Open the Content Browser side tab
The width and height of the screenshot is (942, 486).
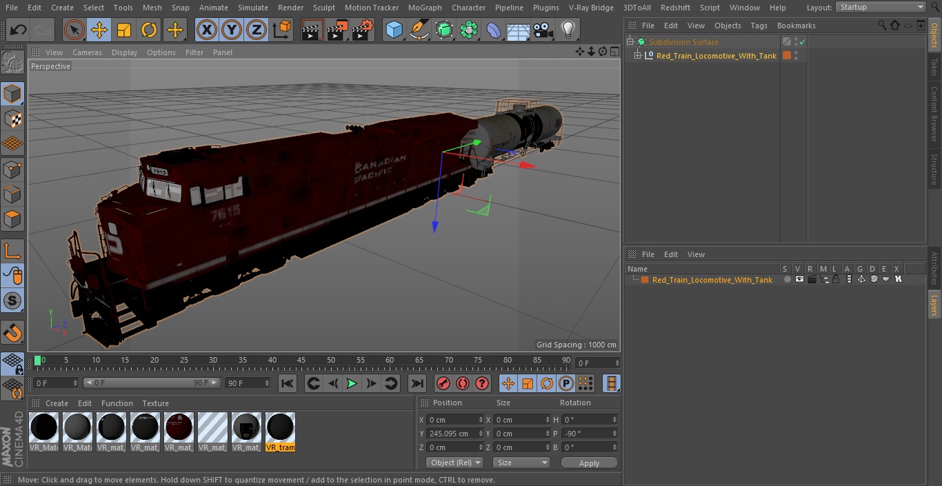[934, 114]
